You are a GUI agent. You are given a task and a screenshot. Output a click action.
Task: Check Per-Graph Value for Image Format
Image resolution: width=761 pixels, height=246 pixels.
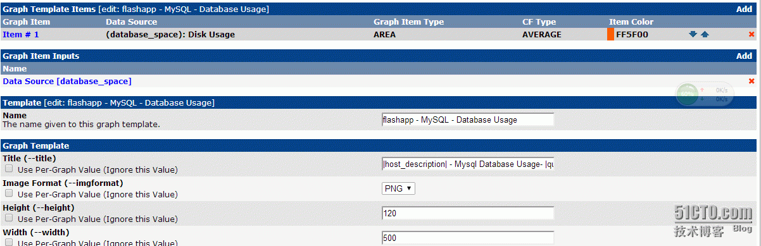tap(9, 194)
